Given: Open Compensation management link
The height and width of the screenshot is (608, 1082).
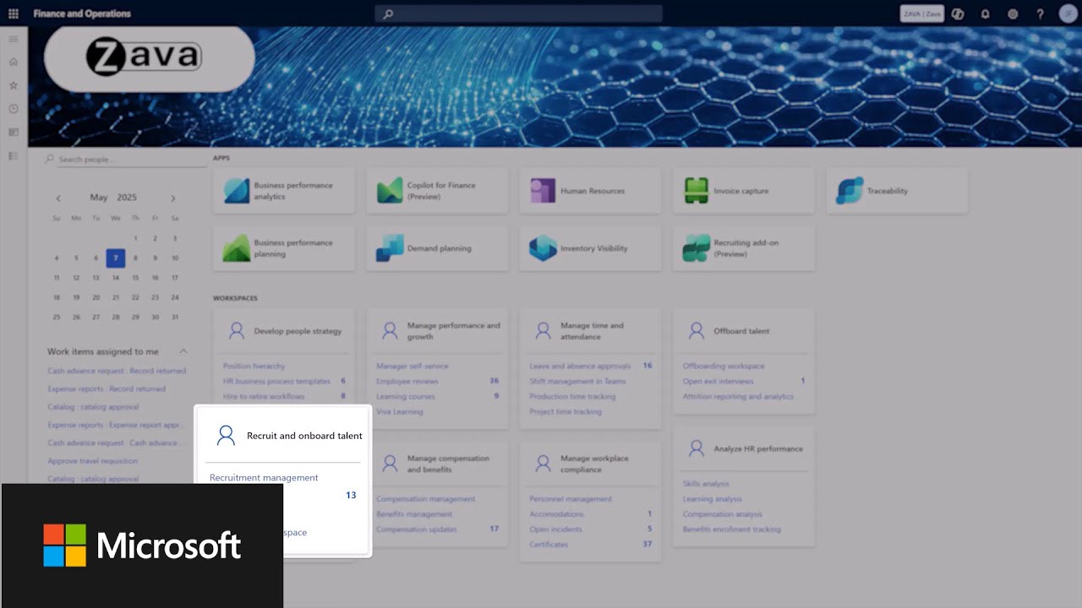Looking at the screenshot, I should tap(425, 499).
